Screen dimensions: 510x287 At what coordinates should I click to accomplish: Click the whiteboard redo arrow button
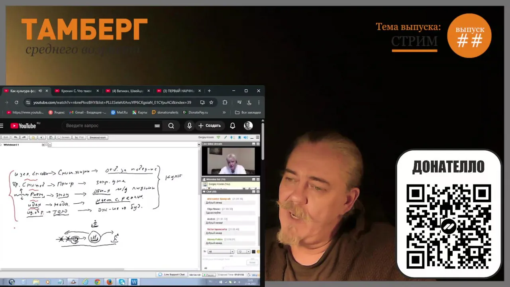[24, 137]
